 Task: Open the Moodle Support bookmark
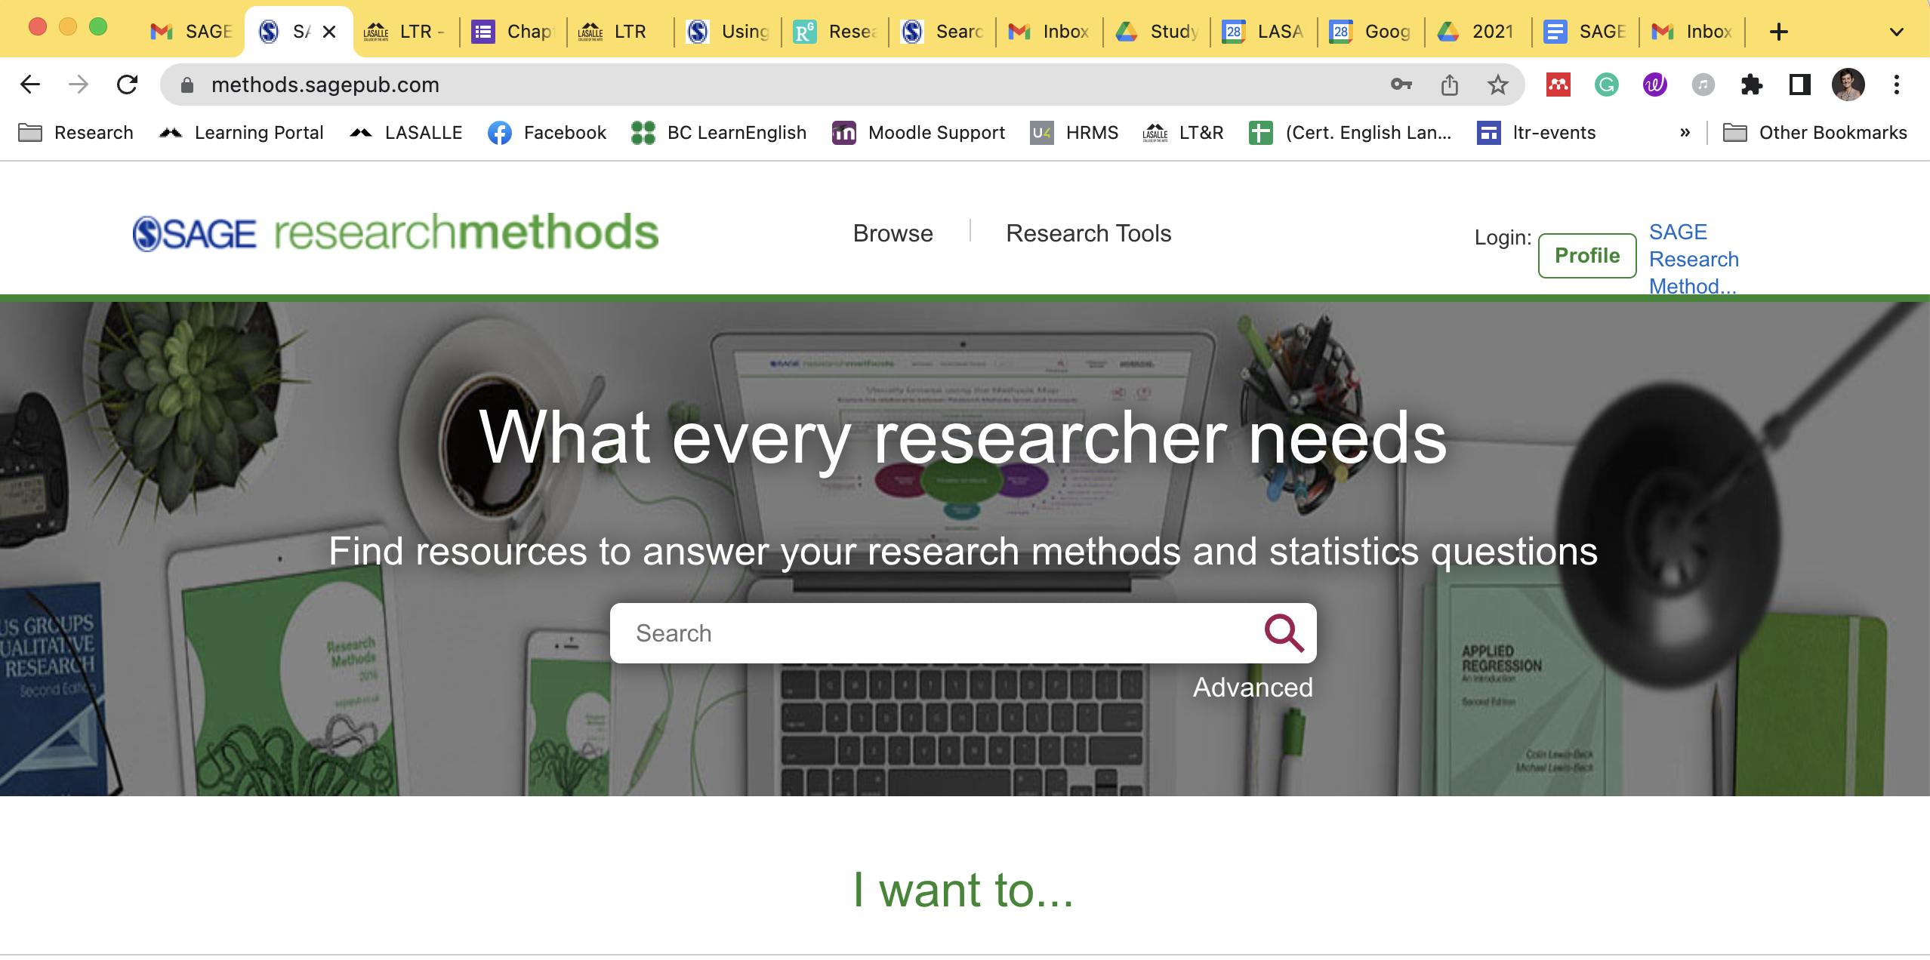[918, 133]
